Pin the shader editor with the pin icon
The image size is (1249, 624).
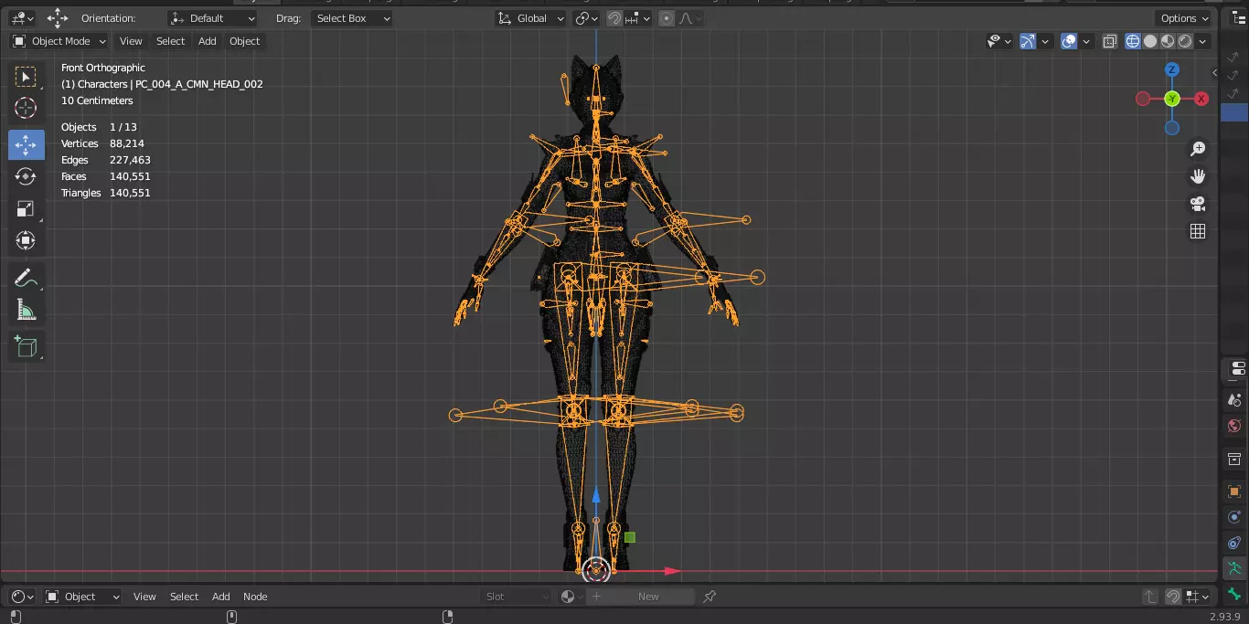[x=710, y=597]
